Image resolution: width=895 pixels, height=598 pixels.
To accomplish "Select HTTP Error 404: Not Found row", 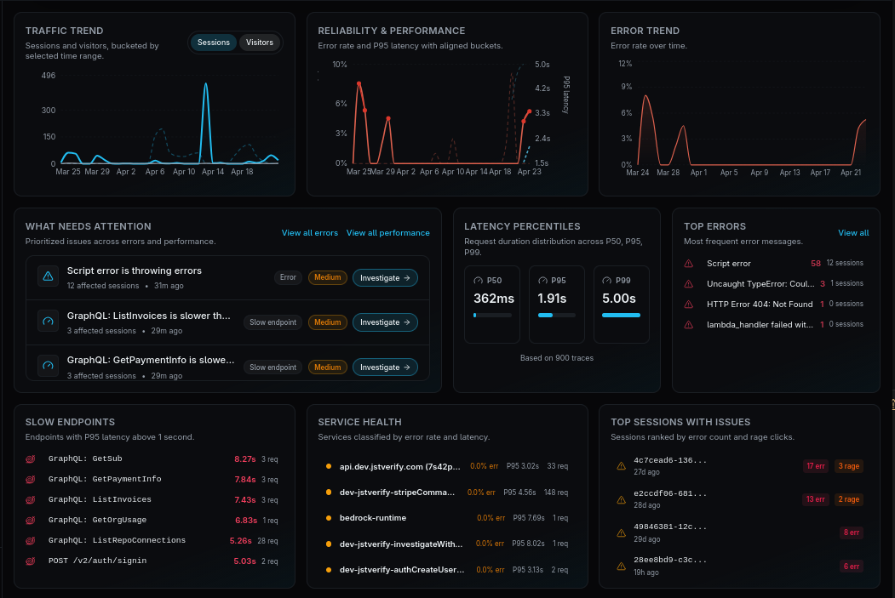I will click(773, 305).
